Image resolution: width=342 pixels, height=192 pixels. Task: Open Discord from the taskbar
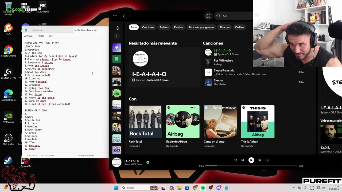click(219, 188)
